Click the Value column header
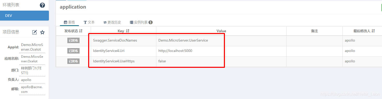This screenshot has width=382, height=99. pyautogui.click(x=221, y=31)
